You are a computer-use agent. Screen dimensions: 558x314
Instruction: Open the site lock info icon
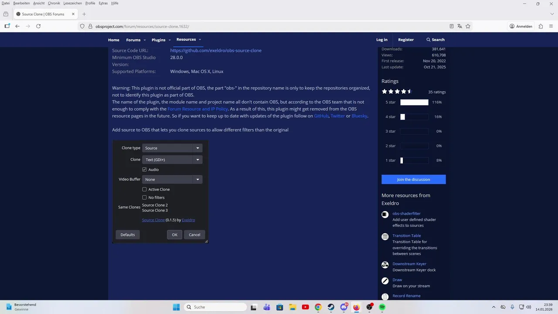coord(90,26)
